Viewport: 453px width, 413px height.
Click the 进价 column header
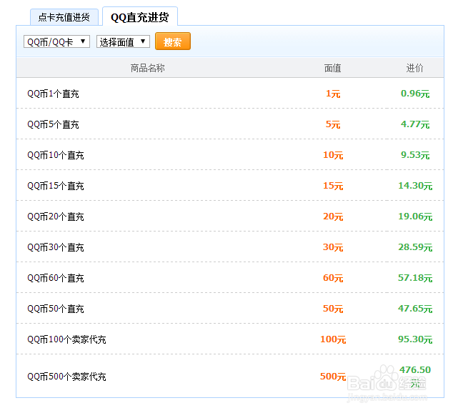pos(415,68)
